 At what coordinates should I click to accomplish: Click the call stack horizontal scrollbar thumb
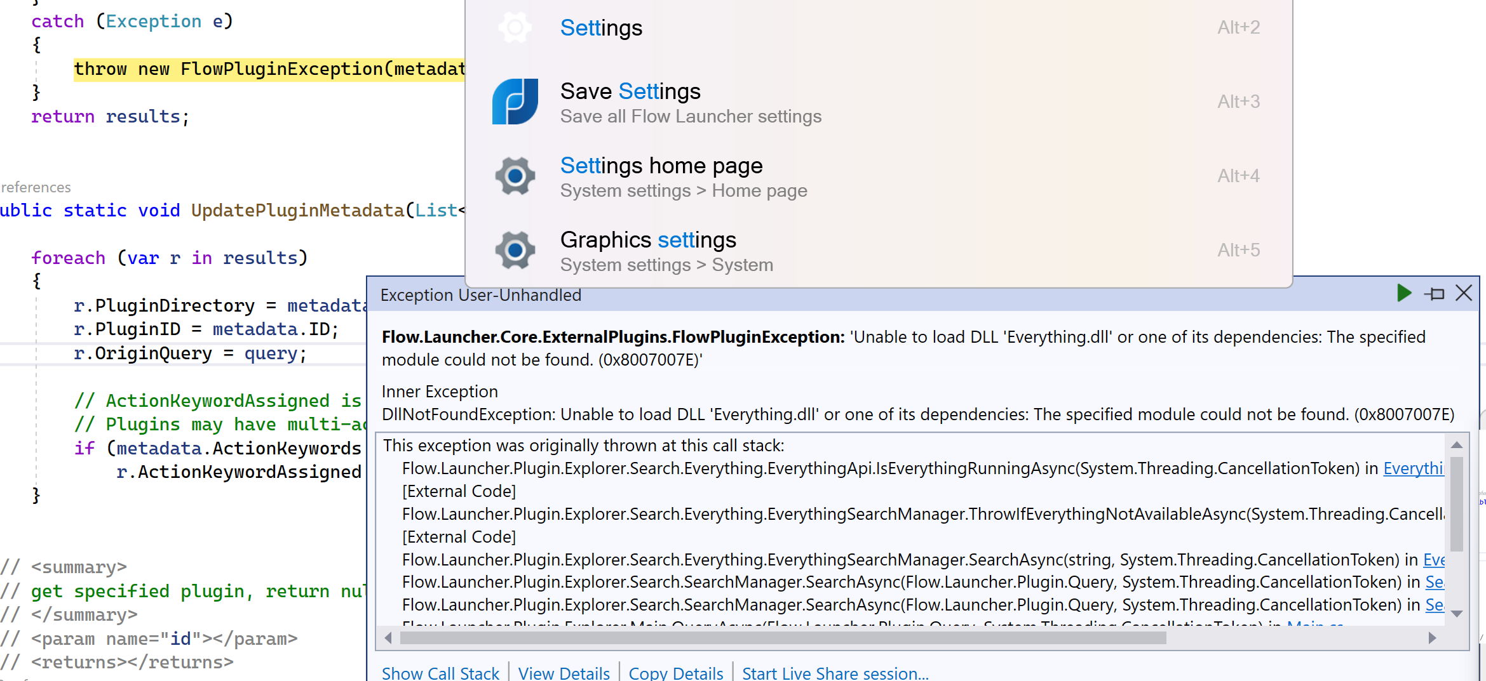(783, 638)
